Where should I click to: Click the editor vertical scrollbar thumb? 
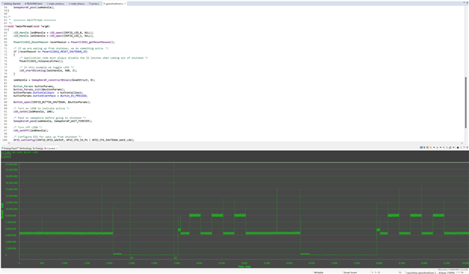pyautogui.click(x=465, y=103)
